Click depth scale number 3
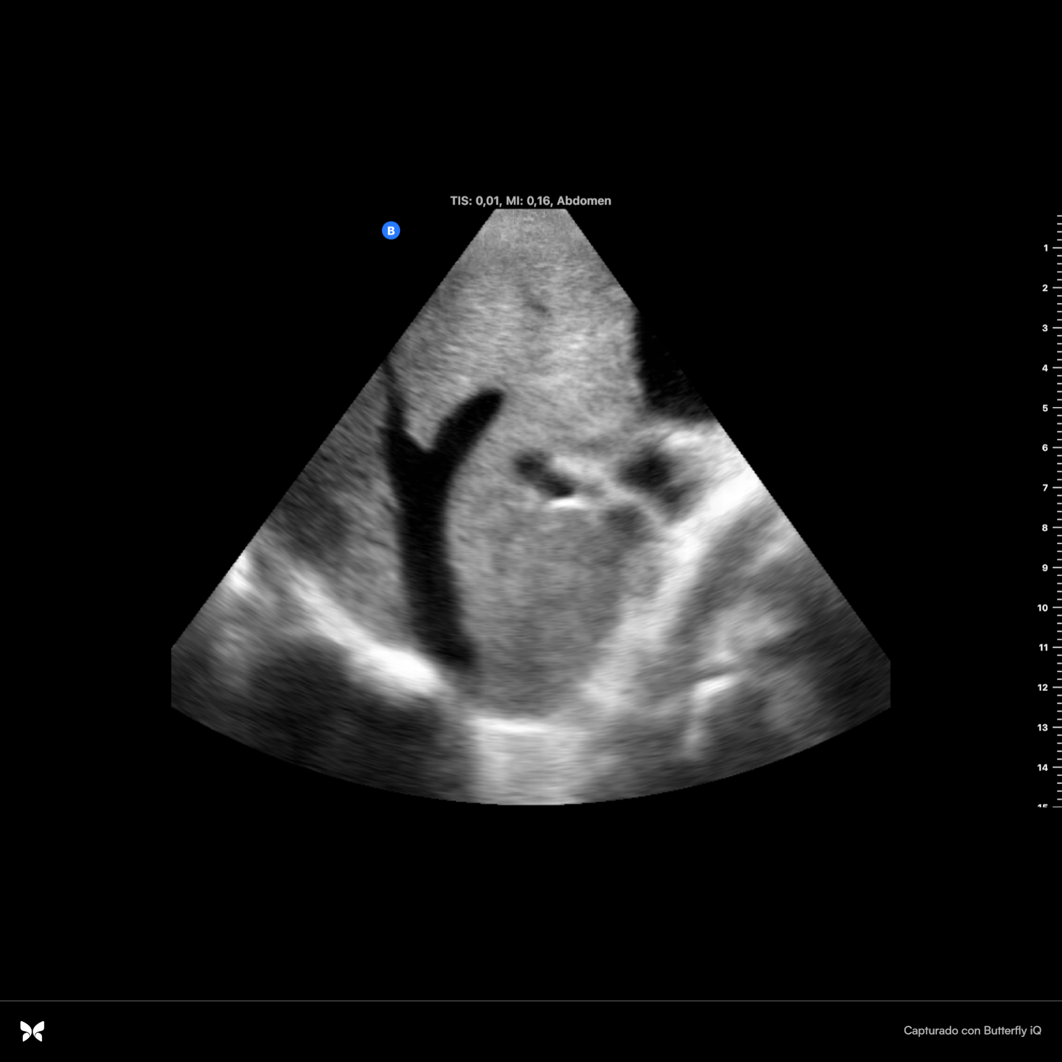1062x1062 pixels. 1045,328
